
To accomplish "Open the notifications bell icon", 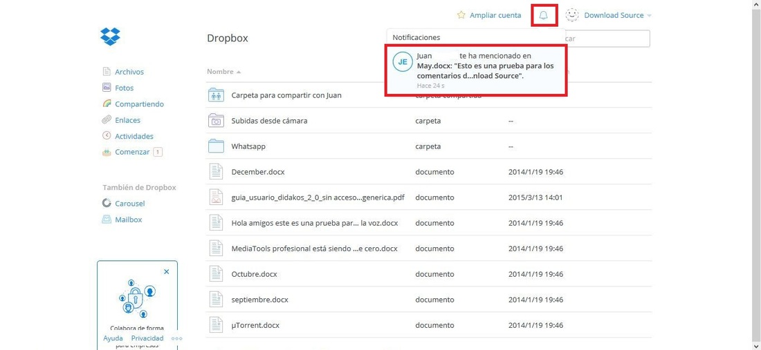I will click(x=544, y=15).
